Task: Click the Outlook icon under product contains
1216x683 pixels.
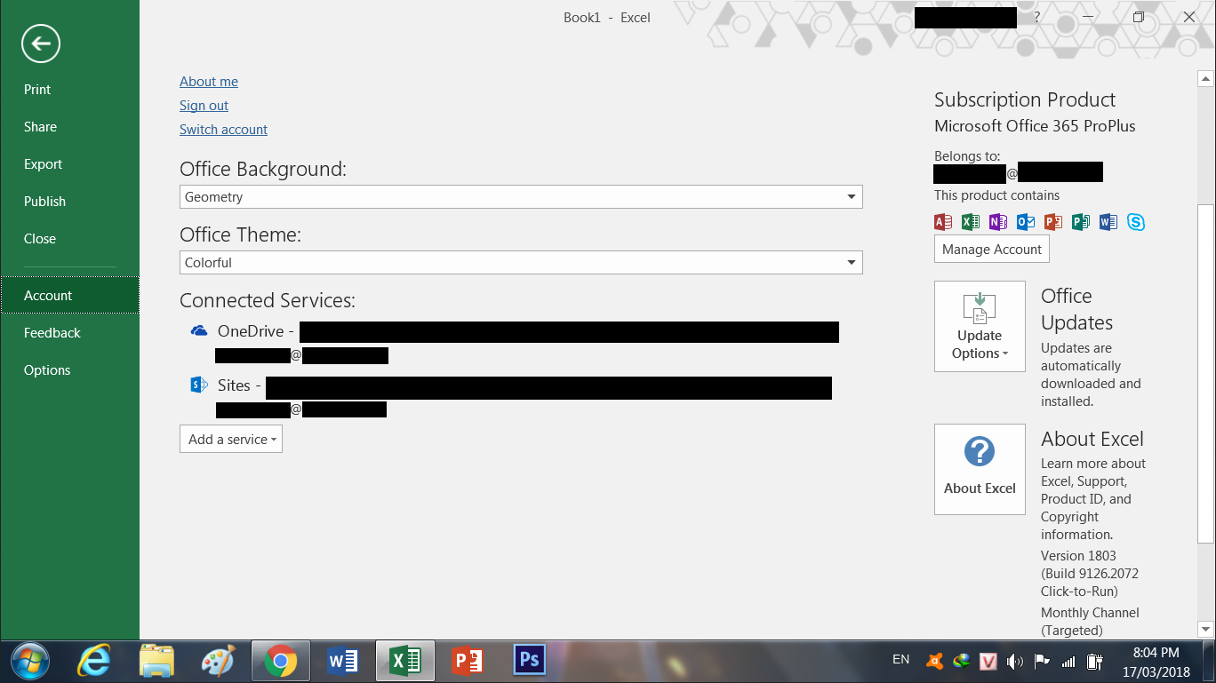Action: pos(1026,222)
